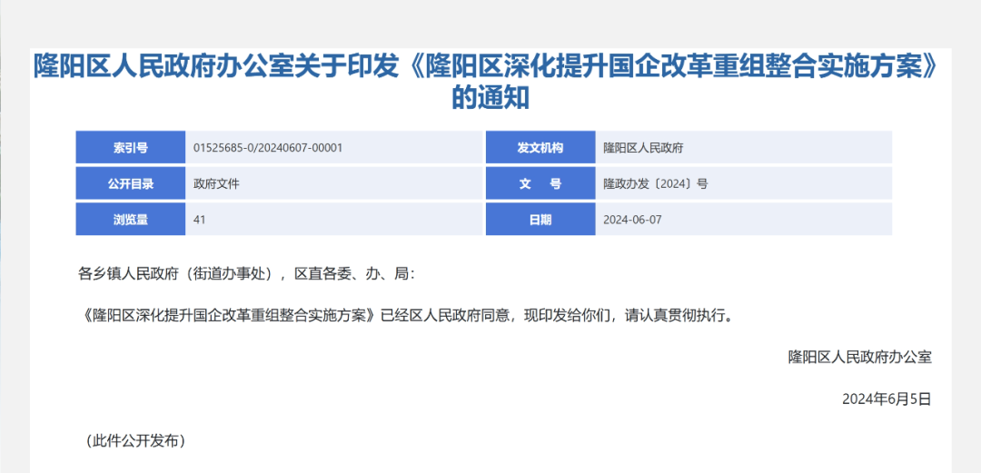Select the '文号' header cell
This screenshot has width=981, height=473.
(540, 183)
